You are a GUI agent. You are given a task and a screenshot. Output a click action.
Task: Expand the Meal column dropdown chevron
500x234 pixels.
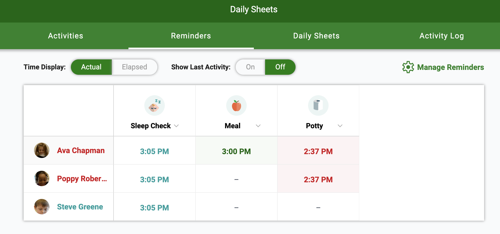click(258, 126)
